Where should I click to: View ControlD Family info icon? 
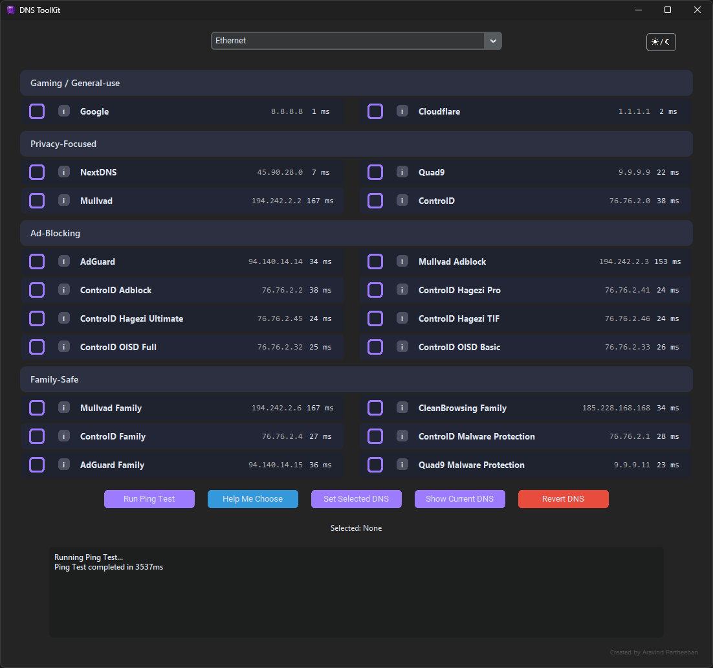coord(63,436)
